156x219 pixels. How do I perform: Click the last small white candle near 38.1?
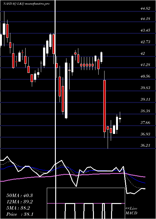120,119
